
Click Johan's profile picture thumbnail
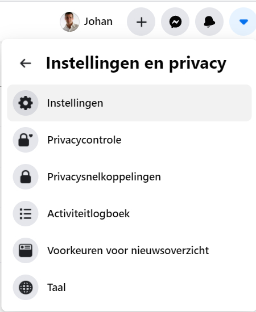tap(69, 22)
